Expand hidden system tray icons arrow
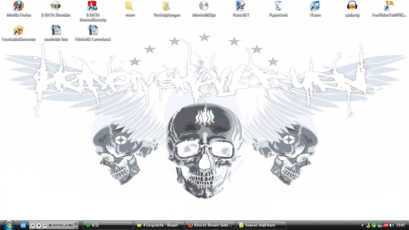Viewport: 409px width, 230px height. [x=362, y=225]
